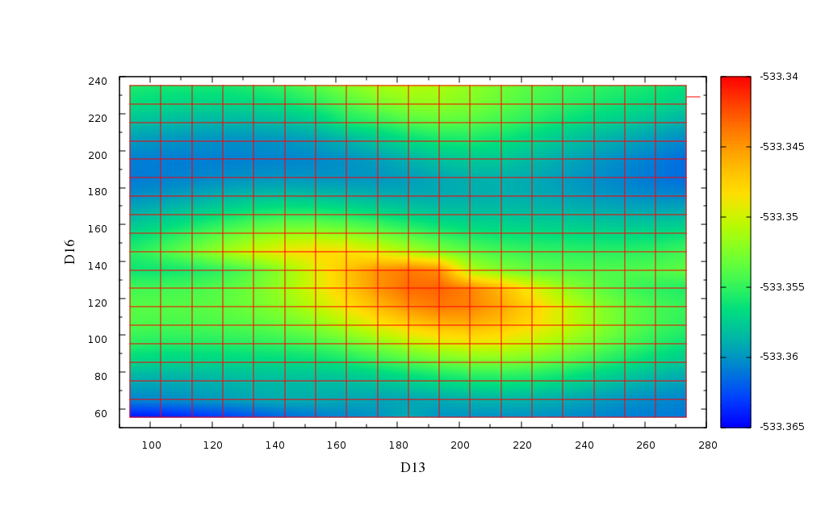
Task: Click the -533.35 colorbar tick label
Action: tap(779, 217)
